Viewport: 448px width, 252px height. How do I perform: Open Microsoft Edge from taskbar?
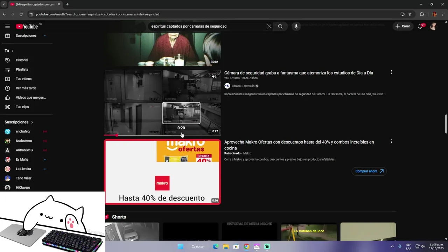click(x=216, y=246)
